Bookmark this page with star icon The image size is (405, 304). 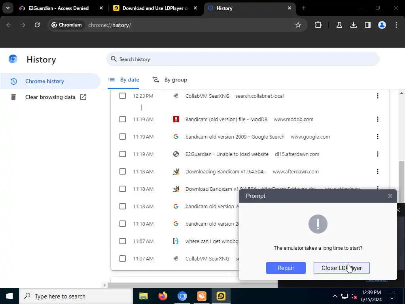[x=298, y=25]
